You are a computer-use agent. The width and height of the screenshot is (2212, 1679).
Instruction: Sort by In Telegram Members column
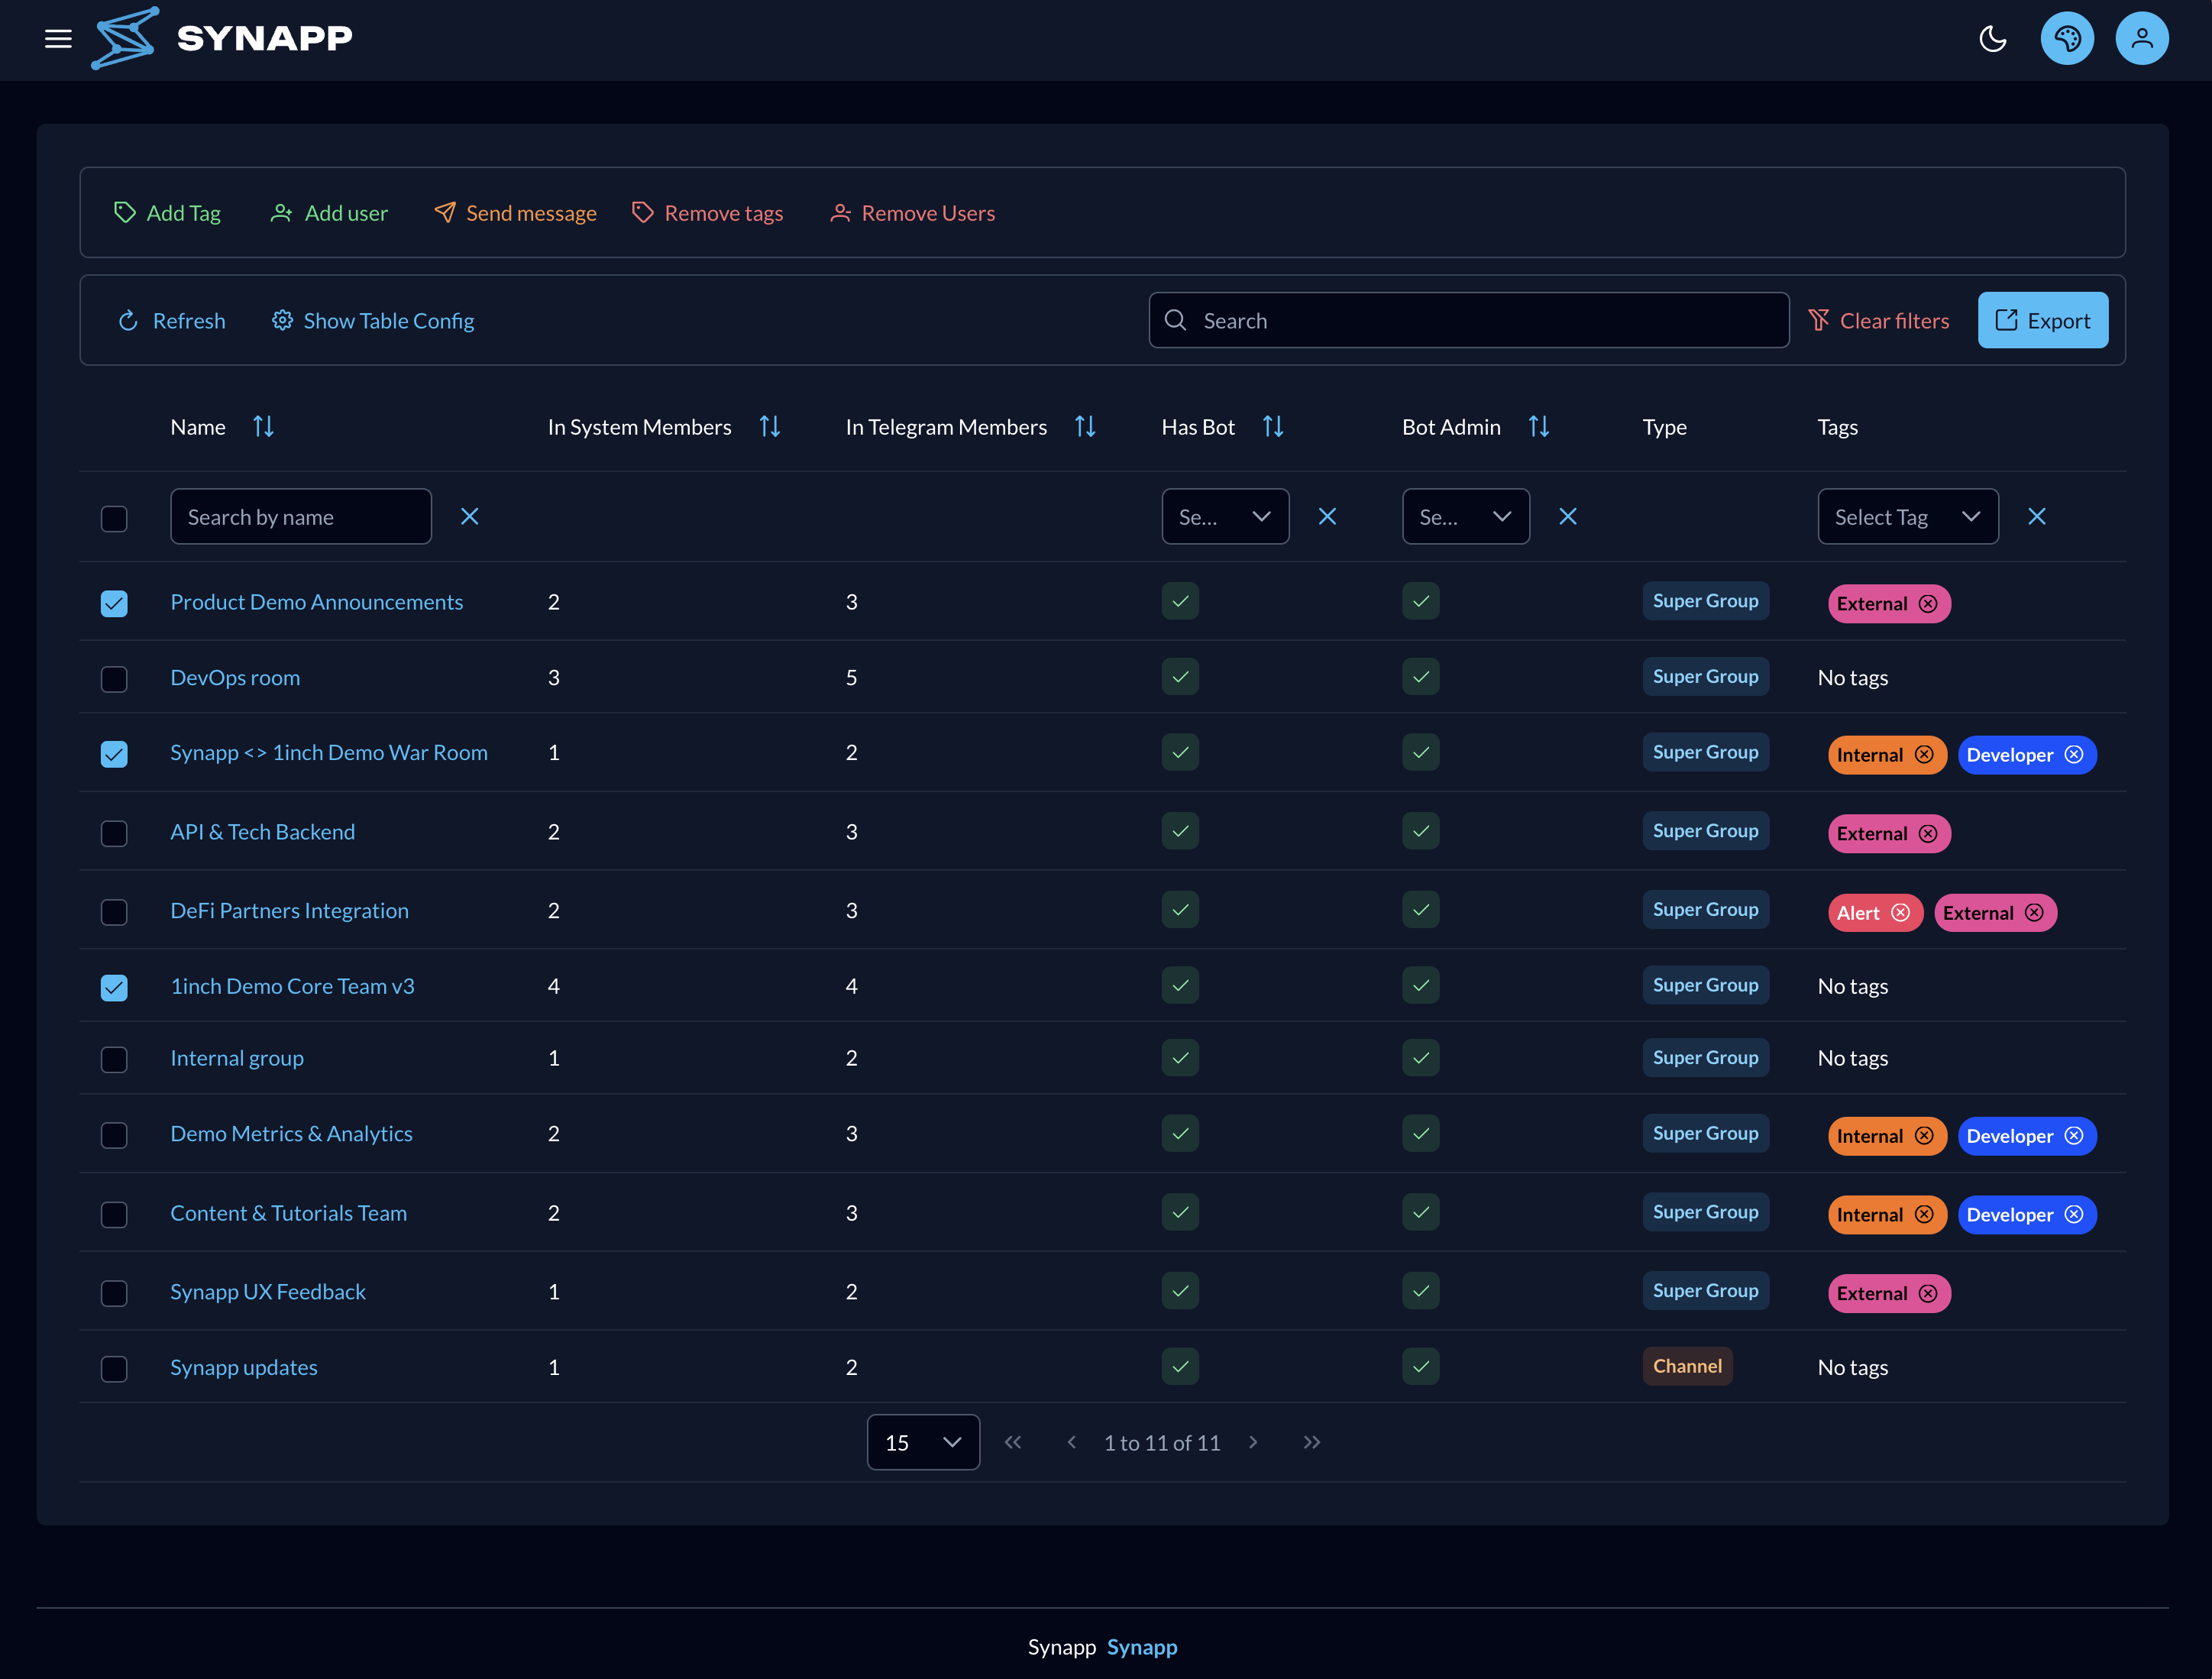pyautogui.click(x=1085, y=427)
